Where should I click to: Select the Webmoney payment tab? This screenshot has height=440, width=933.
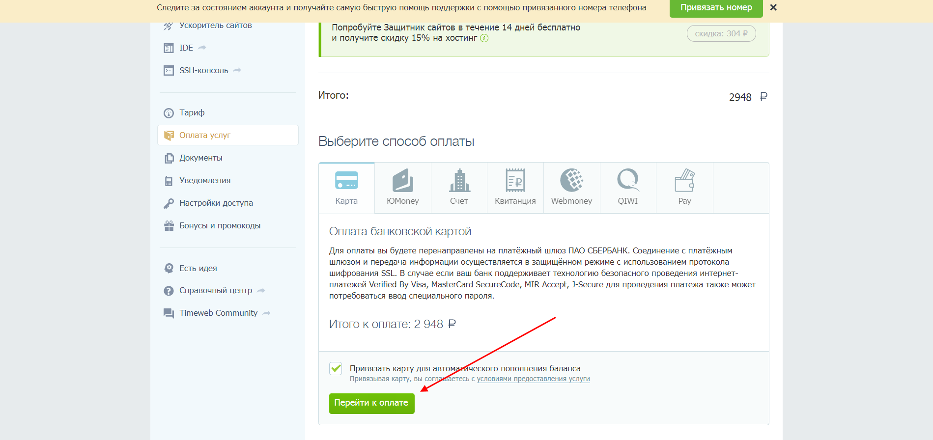tap(572, 188)
